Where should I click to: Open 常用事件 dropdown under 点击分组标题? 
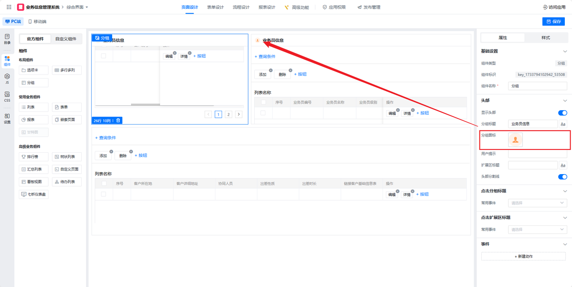coord(538,203)
